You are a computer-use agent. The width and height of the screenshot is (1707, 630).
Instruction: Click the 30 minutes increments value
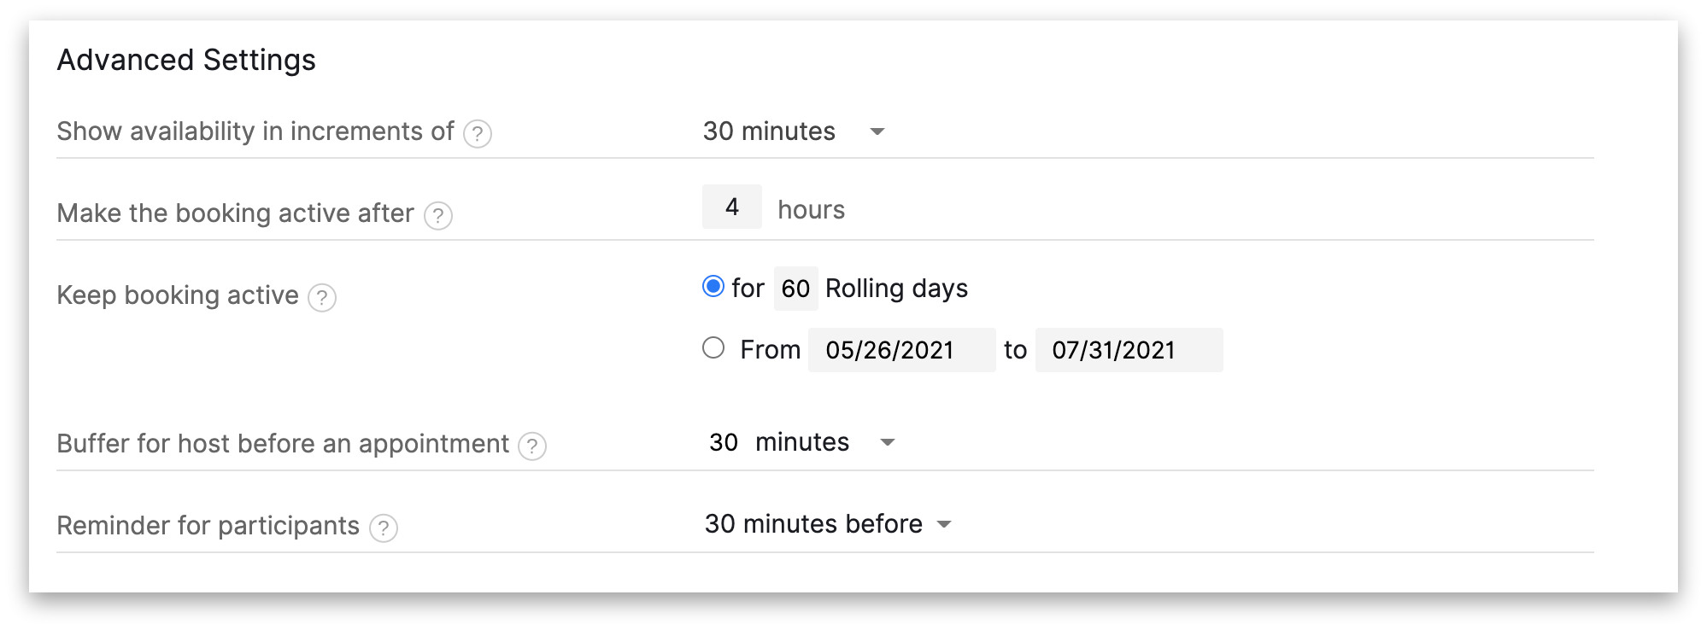pos(769,131)
